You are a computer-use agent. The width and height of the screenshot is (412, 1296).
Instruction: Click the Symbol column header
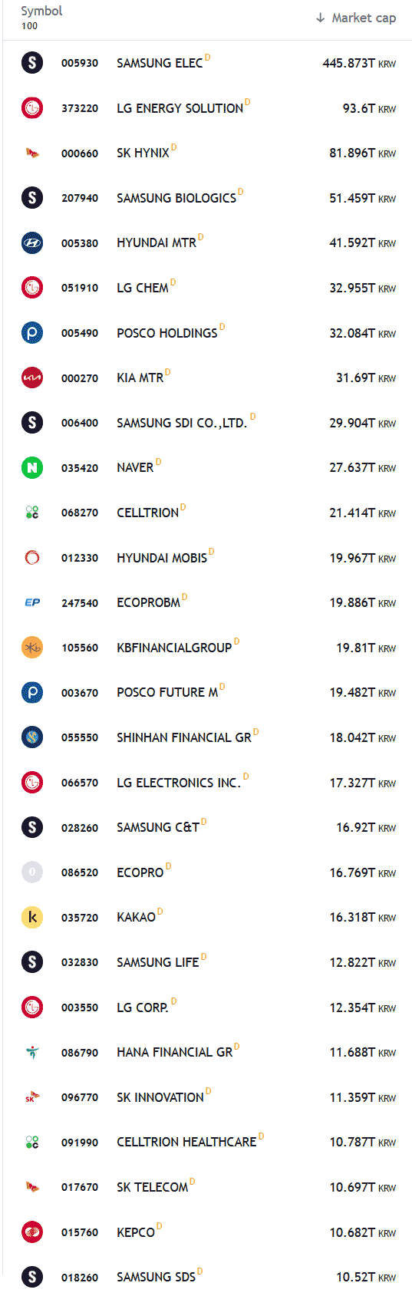[41, 11]
